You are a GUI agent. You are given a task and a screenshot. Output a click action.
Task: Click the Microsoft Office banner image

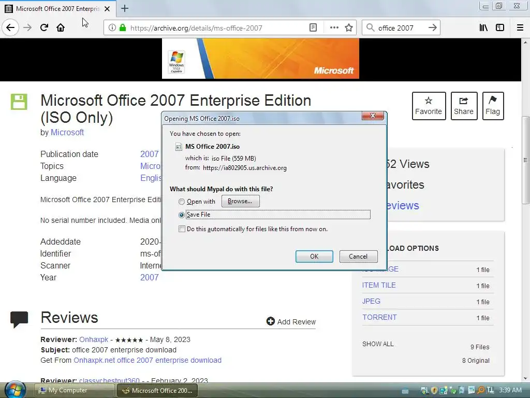pyautogui.click(x=260, y=58)
